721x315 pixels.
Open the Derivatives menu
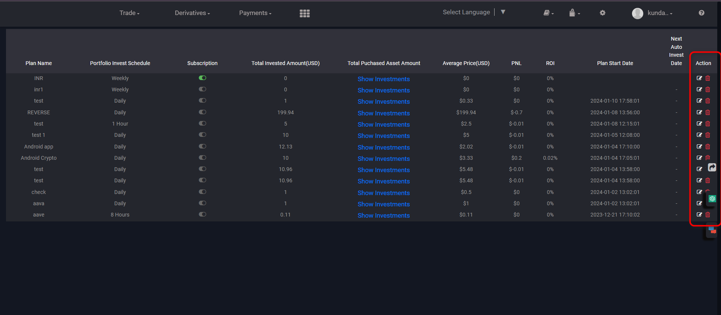coord(192,13)
